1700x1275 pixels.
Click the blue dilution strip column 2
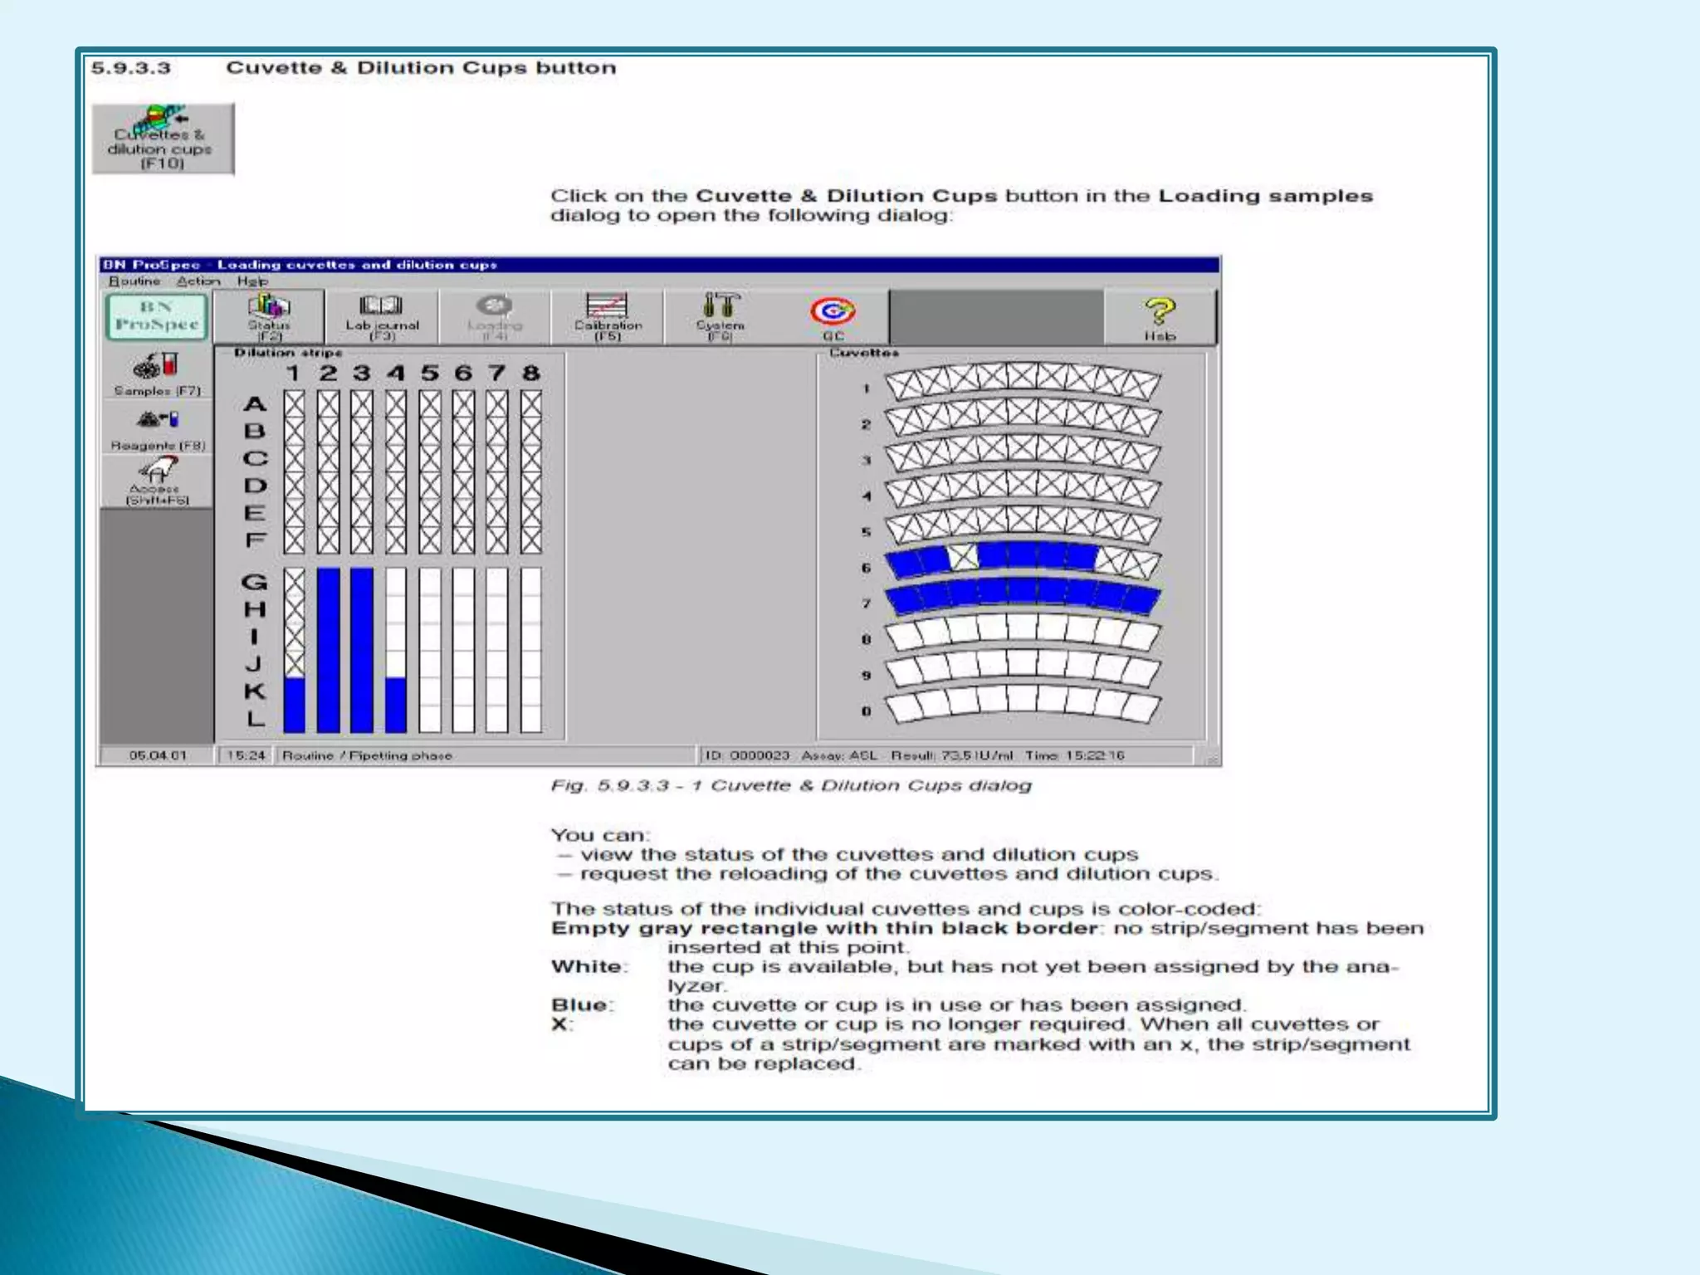click(x=329, y=649)
